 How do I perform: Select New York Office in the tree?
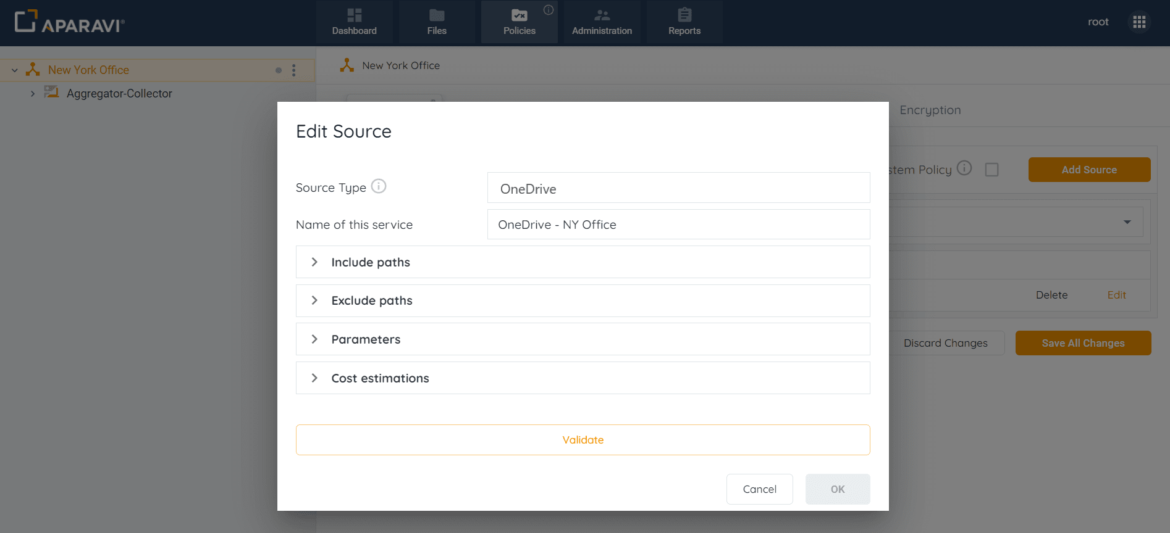(88, 70)
